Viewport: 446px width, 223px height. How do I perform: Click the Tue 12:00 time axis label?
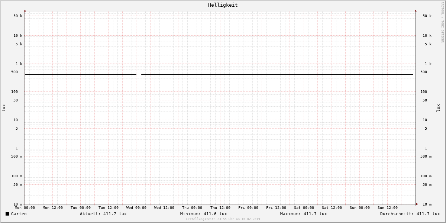coord(109,208)
